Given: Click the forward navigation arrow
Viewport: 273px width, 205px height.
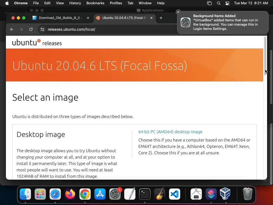Looking at the screenshot, I should 21,29.
